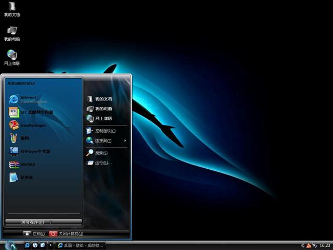Select 我的电脑 icon on desktop
The width and height of the screenshot is (333, 250).
pos(12,33)
